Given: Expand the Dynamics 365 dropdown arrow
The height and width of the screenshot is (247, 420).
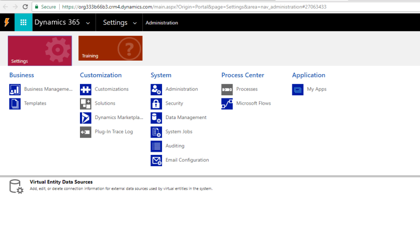Looking at the screenshot, I should pyautogui.click(x=88, y=23).
